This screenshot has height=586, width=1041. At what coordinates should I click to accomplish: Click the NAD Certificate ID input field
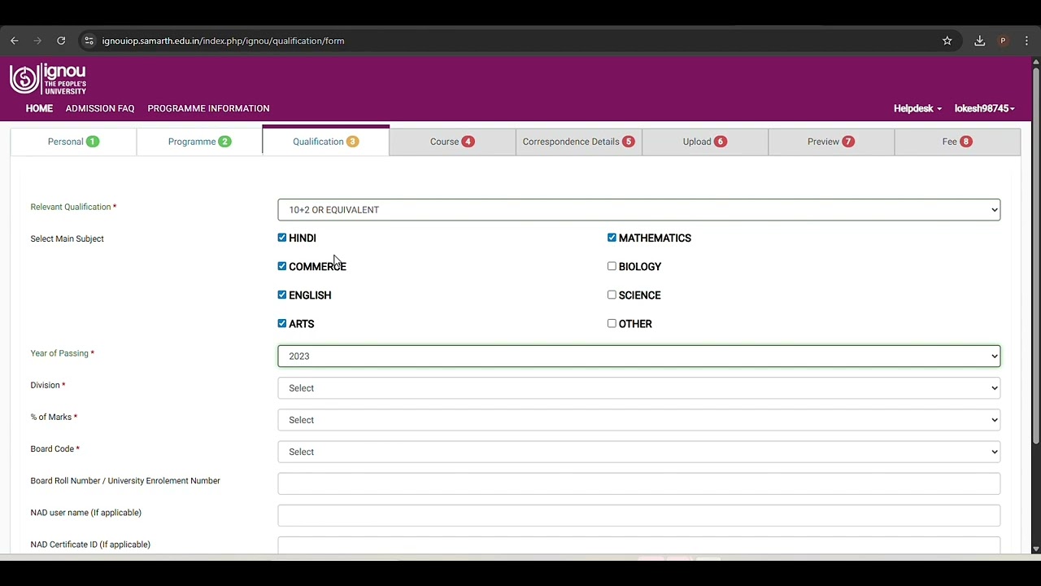click(x=638, y=546)
